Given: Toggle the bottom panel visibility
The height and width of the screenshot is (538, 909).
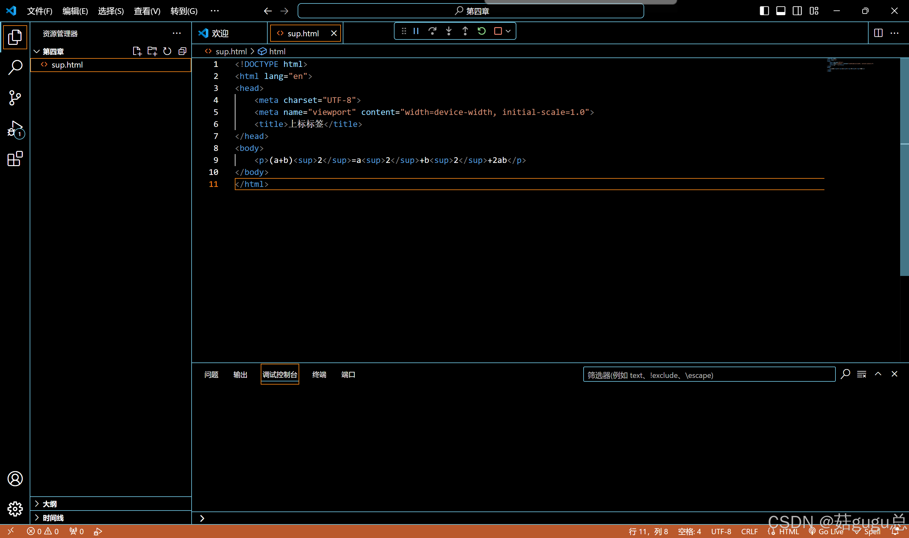Looking at the screenshot, I should (781, 11).
